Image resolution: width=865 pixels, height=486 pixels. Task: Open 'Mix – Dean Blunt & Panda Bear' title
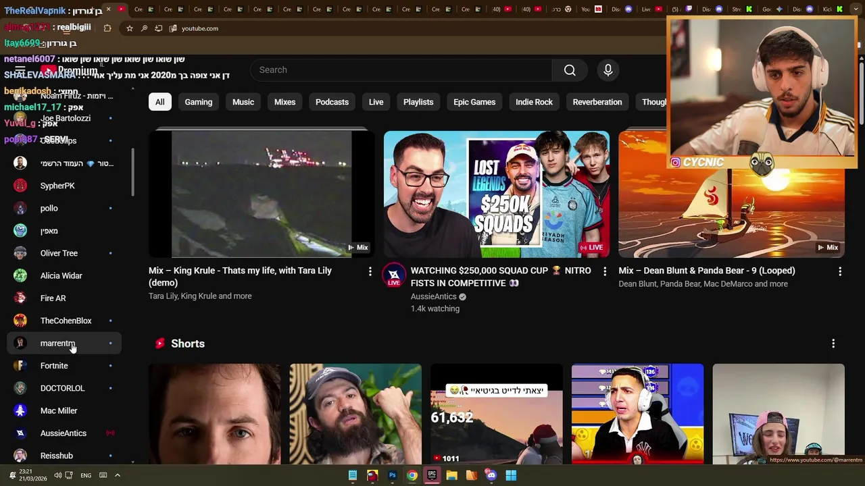707,271
